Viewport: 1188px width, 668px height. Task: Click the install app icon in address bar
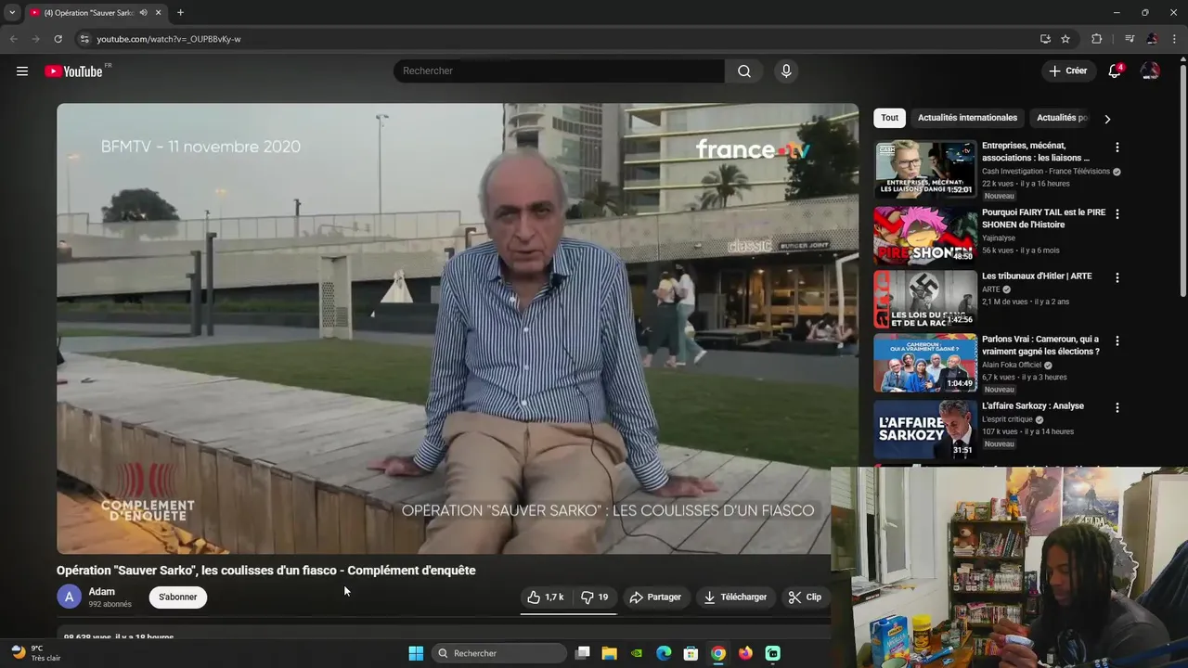coord(1045,39)
